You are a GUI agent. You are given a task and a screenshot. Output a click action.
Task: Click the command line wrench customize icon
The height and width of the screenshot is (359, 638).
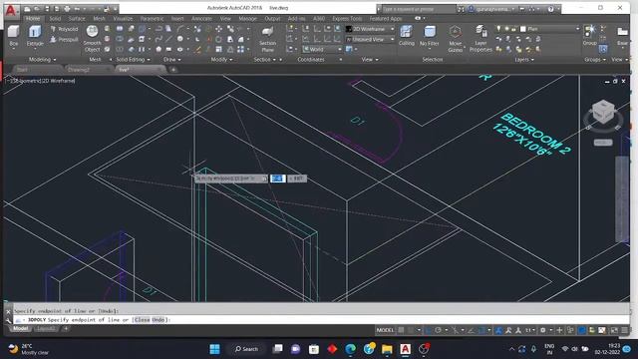coord(8,320)
